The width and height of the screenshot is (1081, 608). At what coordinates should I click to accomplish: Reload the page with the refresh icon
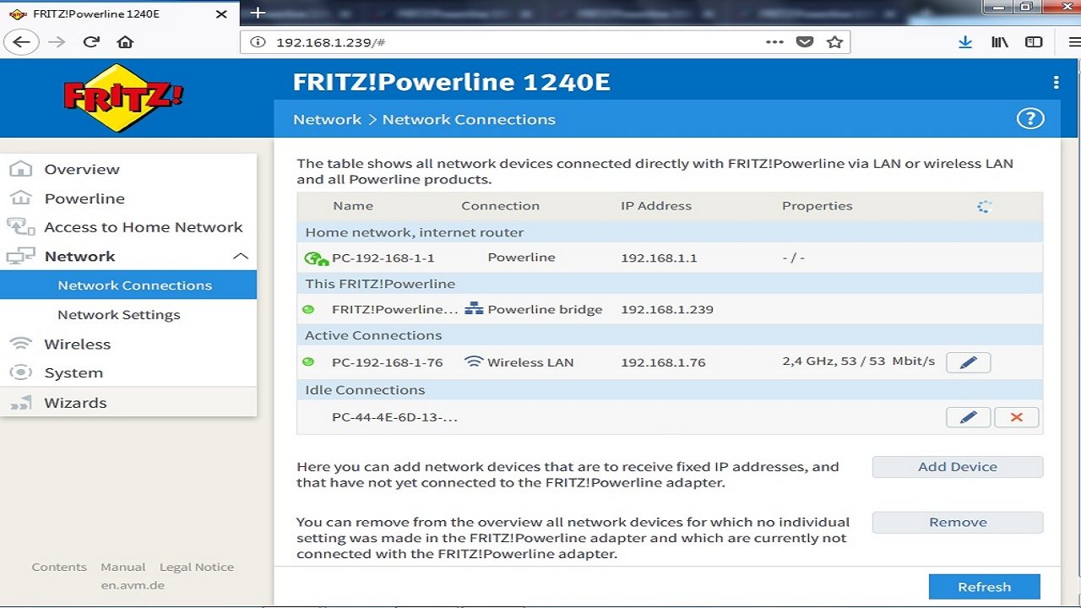click(91, 42)
